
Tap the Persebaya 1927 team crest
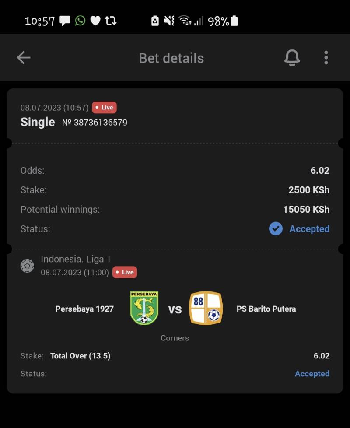pos(144,309)
